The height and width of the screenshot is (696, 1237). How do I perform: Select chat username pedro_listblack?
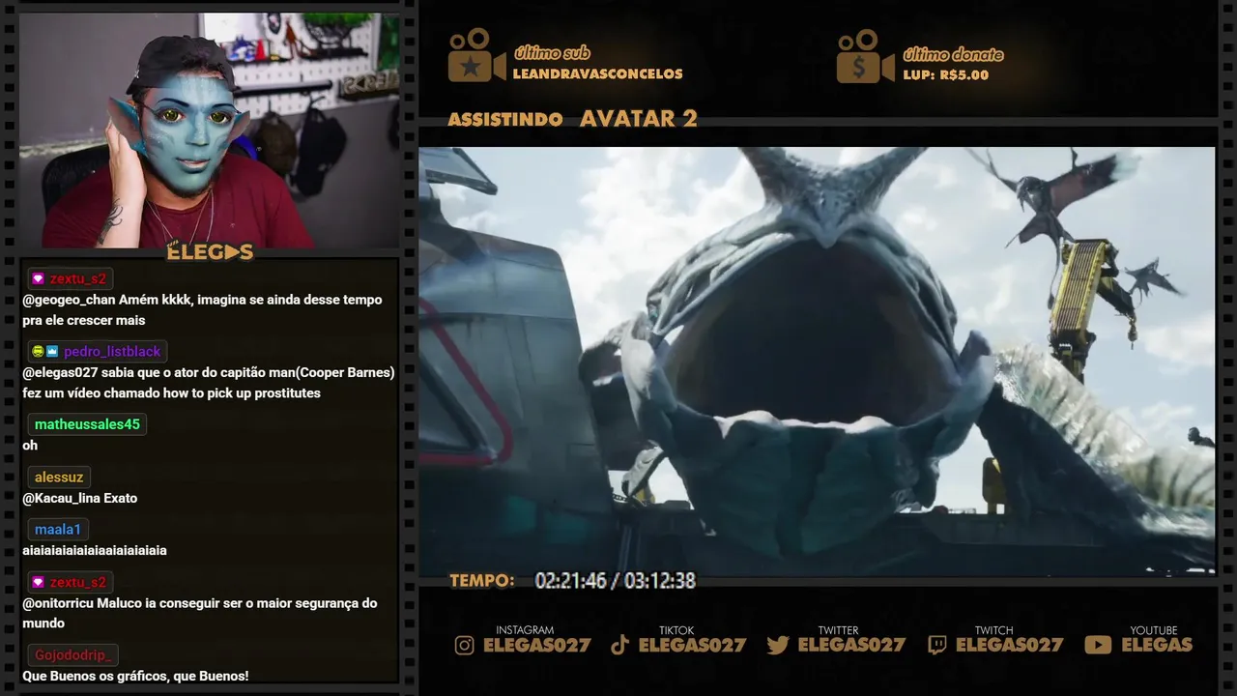[112, 351]
